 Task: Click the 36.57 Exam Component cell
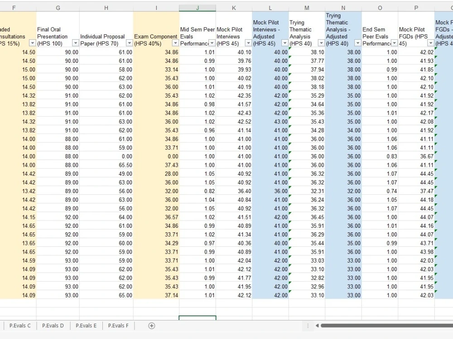point(156,217)
